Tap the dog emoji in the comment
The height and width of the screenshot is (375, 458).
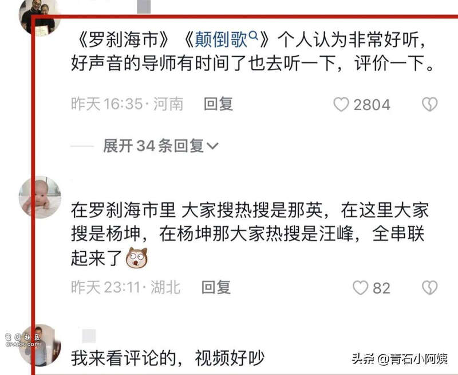click(136, 257)
